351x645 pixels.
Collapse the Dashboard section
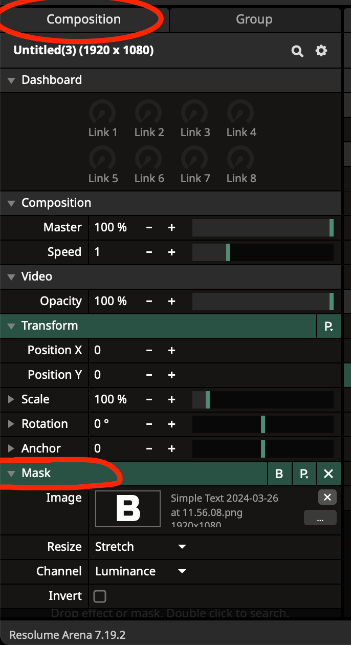click(11, 80)
